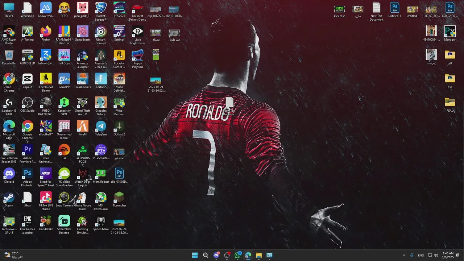This screenshot has height=261, width=464.
Task: Open Firefox desktop shortcut
Action: (x=46, y=33)
